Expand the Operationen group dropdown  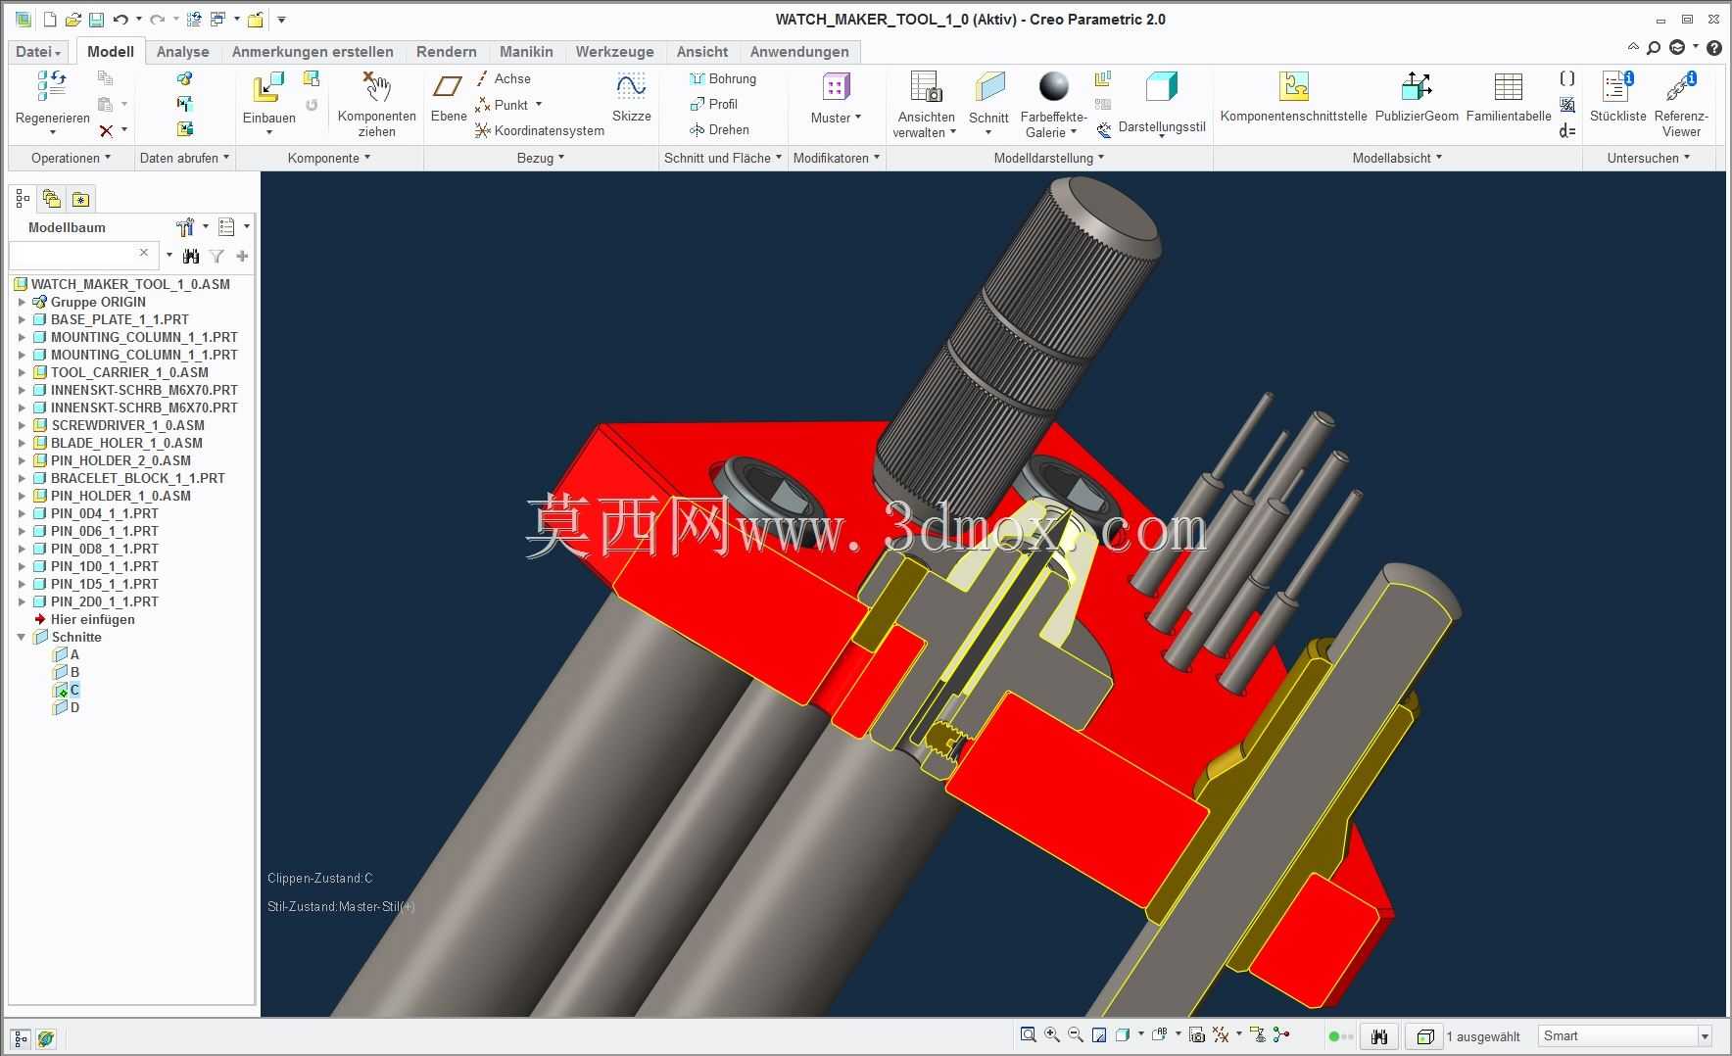coord(71,158)
